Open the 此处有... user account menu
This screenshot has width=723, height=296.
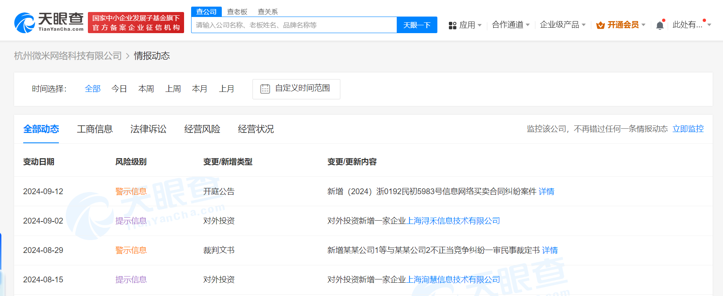pyautogui.click(x=691, y=25)
